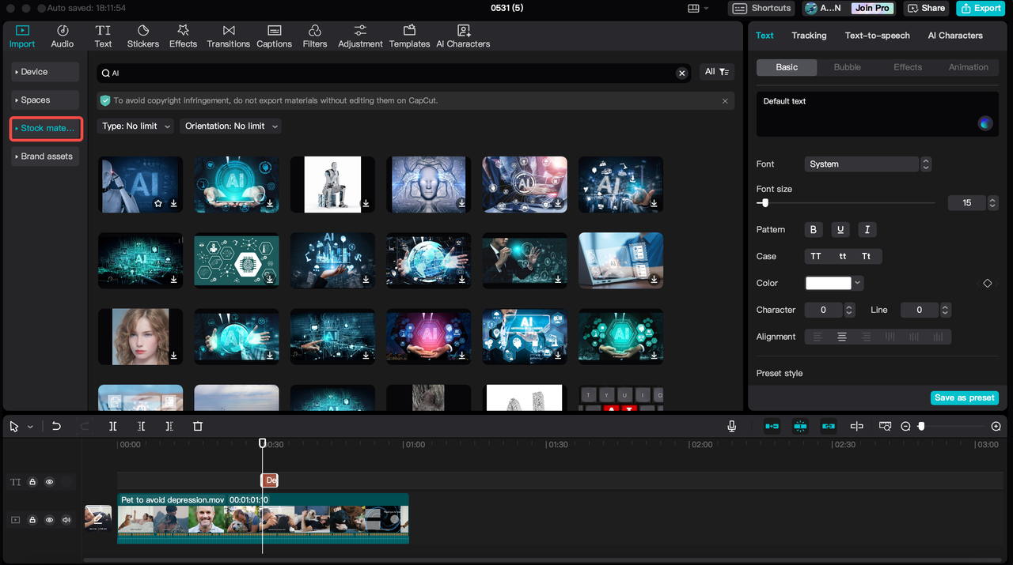Switch to the Animation tab

(968, 67)
